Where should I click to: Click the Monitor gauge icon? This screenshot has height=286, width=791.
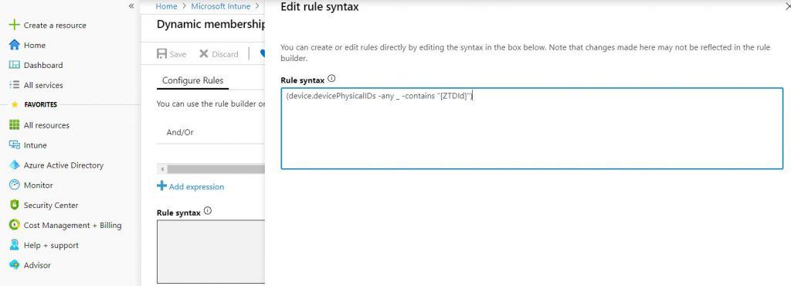click(15, 185)
